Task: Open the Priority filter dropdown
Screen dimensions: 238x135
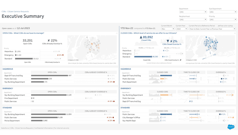Action: 223,19
